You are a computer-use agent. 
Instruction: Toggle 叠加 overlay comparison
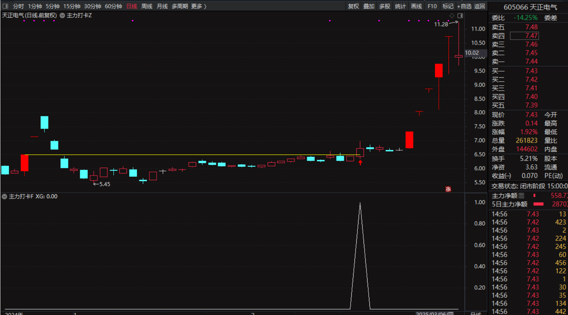tap(369, 6)
